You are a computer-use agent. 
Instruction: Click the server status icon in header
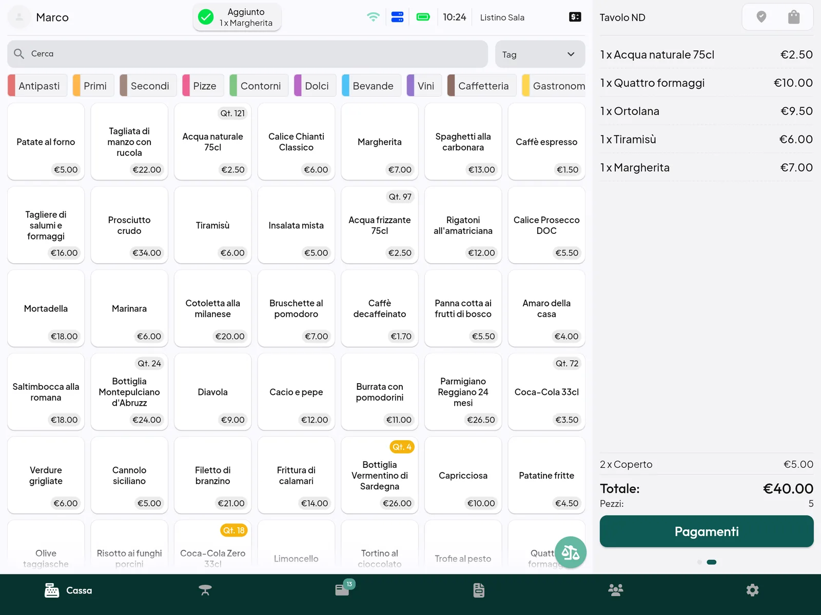[x=398, y=17]
